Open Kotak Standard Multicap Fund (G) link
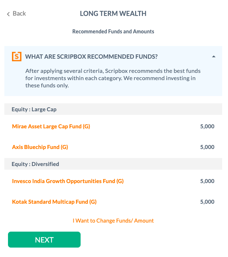 click(54, 202)
